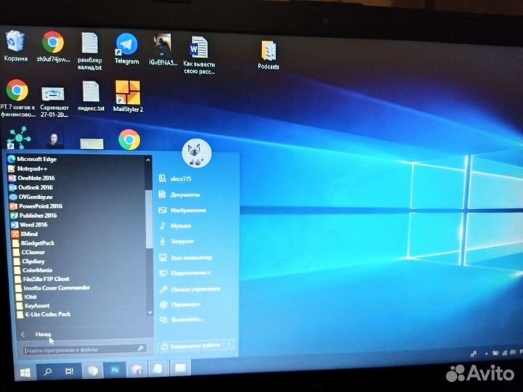
Task: Open OneNote 2016 in the start menu
Action: [x=32, y=178]
